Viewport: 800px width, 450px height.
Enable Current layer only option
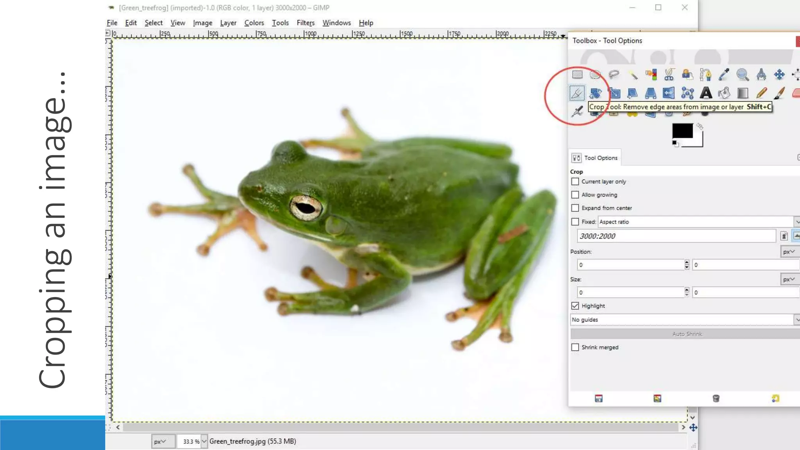(575, 182)
